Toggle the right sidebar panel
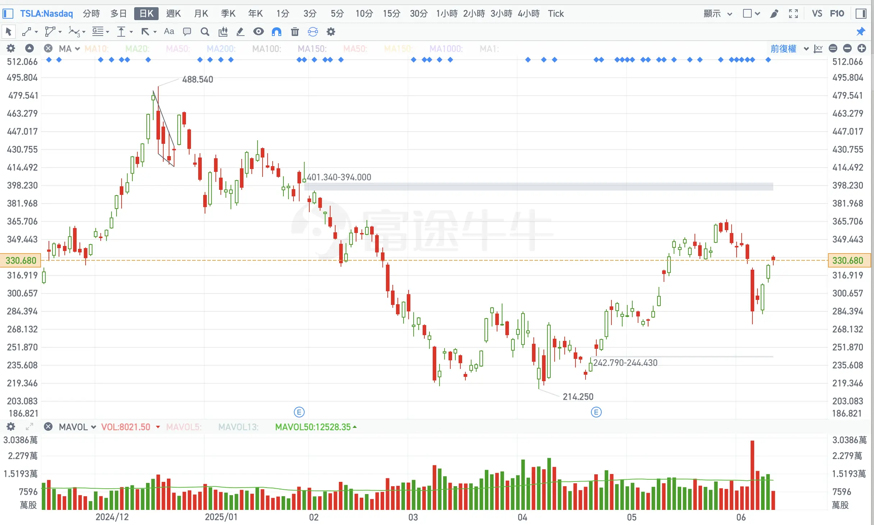Viewport: 874px width, 525px height. coord(861,14)
